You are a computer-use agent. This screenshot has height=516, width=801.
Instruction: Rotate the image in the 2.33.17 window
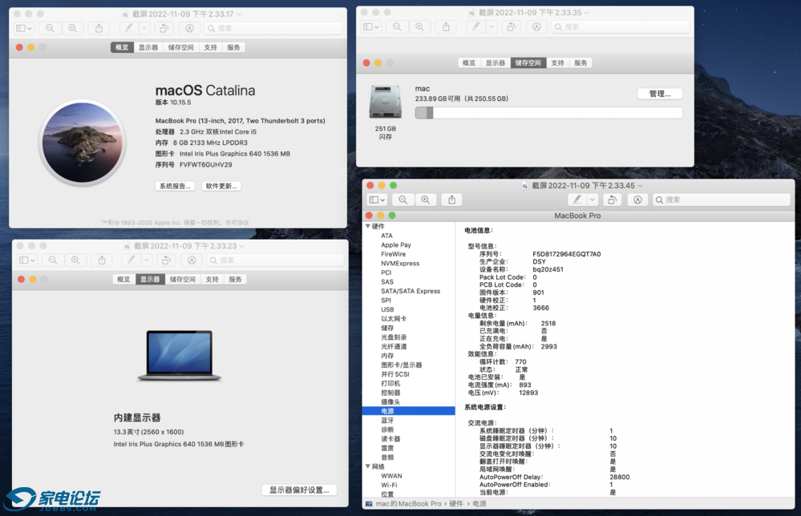coord(164,28)
